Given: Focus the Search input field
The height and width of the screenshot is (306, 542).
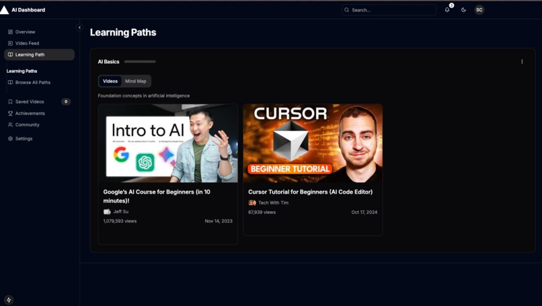Looking at the screenshot, I should tap(389, 10).
